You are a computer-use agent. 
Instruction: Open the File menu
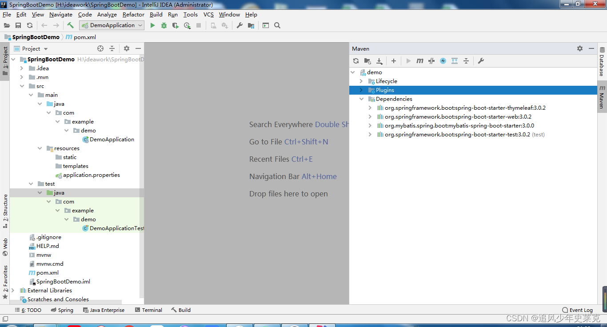(x=7, y=14)
